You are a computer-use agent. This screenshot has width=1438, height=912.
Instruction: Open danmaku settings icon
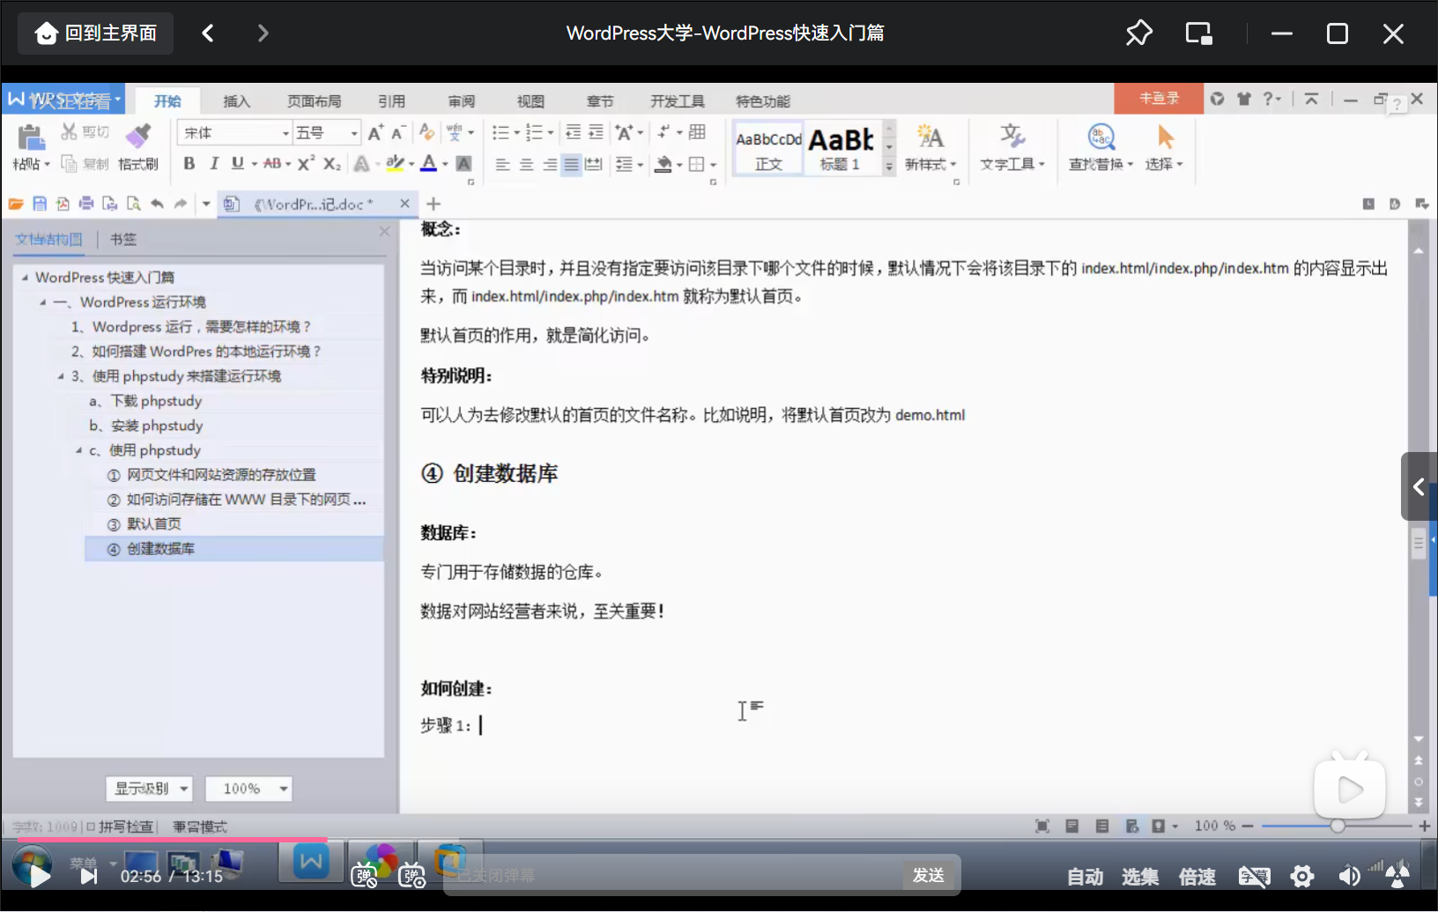click(x=411, y=876)
